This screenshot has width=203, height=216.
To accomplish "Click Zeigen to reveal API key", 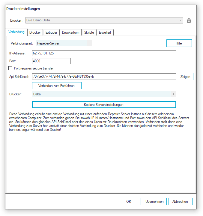I will [x=186, y=77].
